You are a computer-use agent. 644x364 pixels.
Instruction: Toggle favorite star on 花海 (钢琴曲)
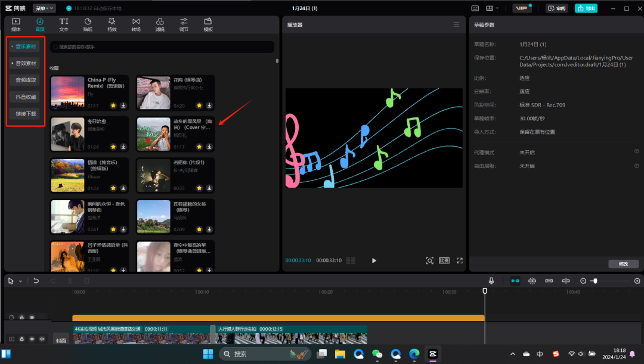click(x=199, y=105)
